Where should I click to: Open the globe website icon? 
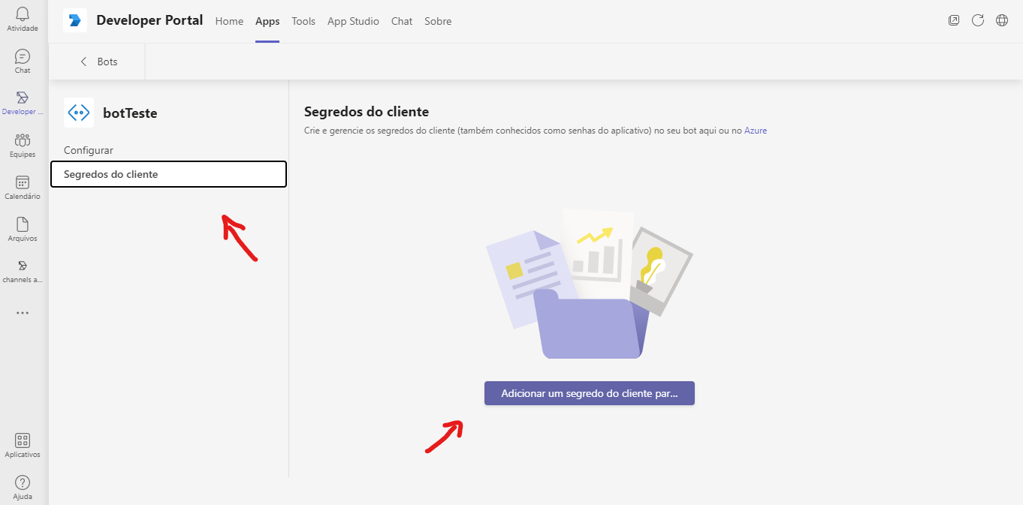(1002, 21)
